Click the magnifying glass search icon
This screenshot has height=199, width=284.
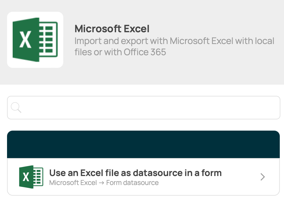16,107
